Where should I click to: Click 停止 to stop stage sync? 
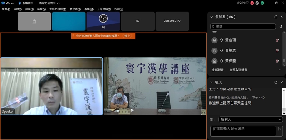[x=127, y=36]
